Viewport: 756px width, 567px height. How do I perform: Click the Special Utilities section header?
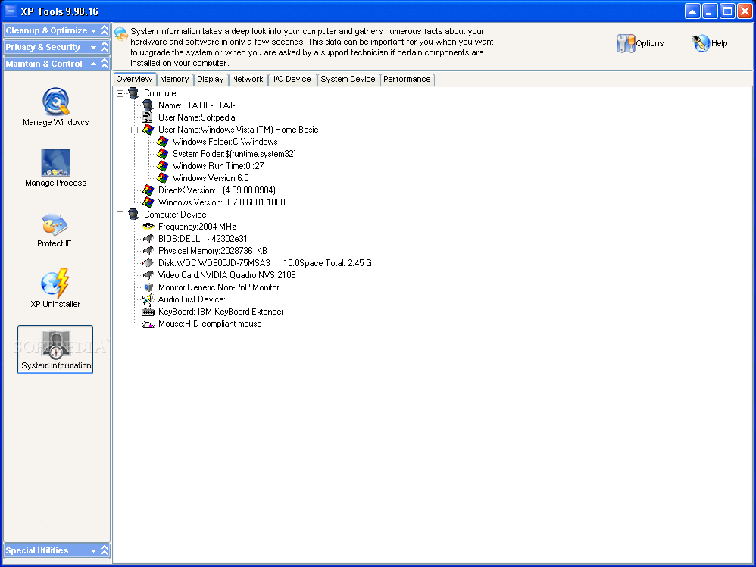tap(57, 550)
